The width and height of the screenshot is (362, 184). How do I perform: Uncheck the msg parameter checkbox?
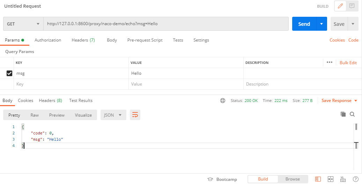(9, 73)
